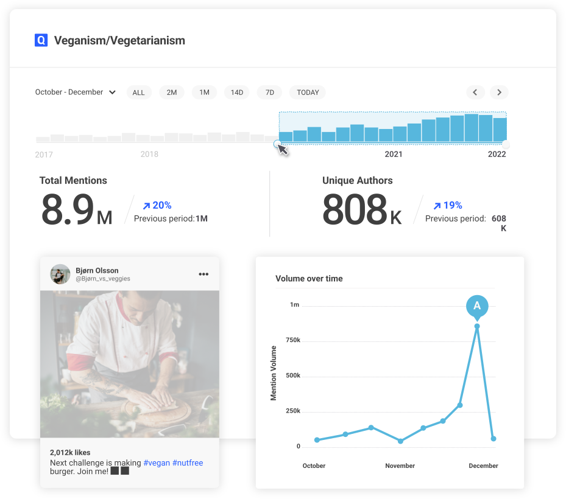The height and width of the screenshot is (499, 566).
Task: Click the 19% authors increase indicator
Action: click(448, 205)
